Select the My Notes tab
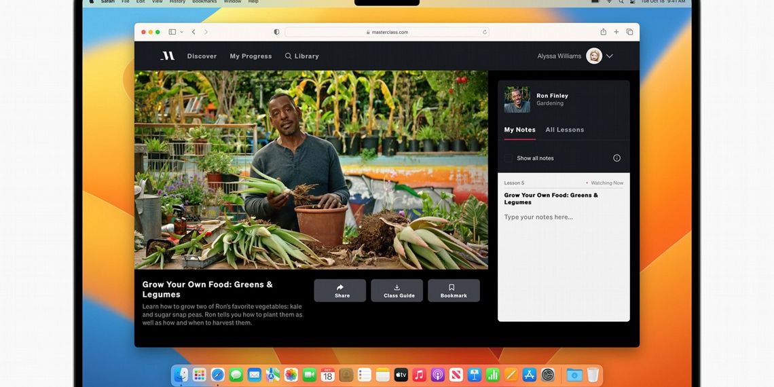Image resolution: width=774 pixels, height=387 pixels. tap(520, 130)
